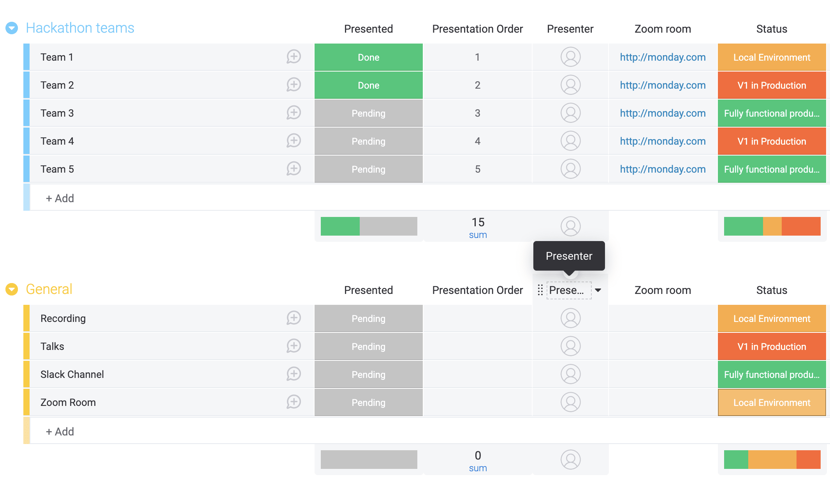Click General group title
The width and height of the screenshot is (830, 486).
[x=49, y=289]
